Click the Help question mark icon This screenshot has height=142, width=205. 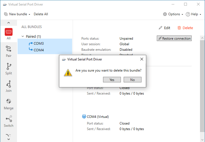188,14
